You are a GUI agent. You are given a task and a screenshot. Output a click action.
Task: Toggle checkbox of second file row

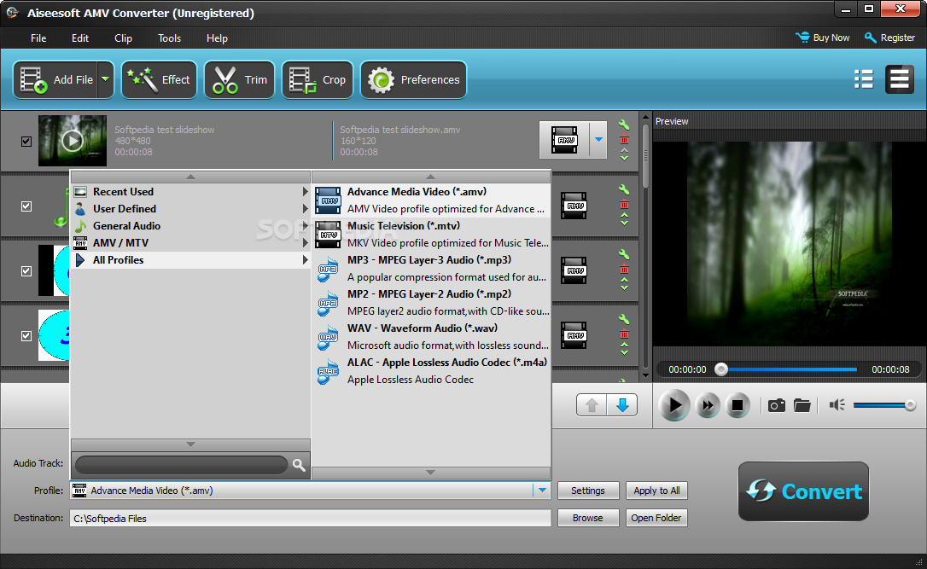26,206
